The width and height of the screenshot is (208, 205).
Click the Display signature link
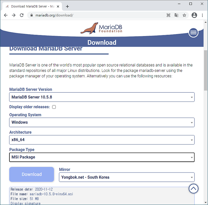pos(26,203)
